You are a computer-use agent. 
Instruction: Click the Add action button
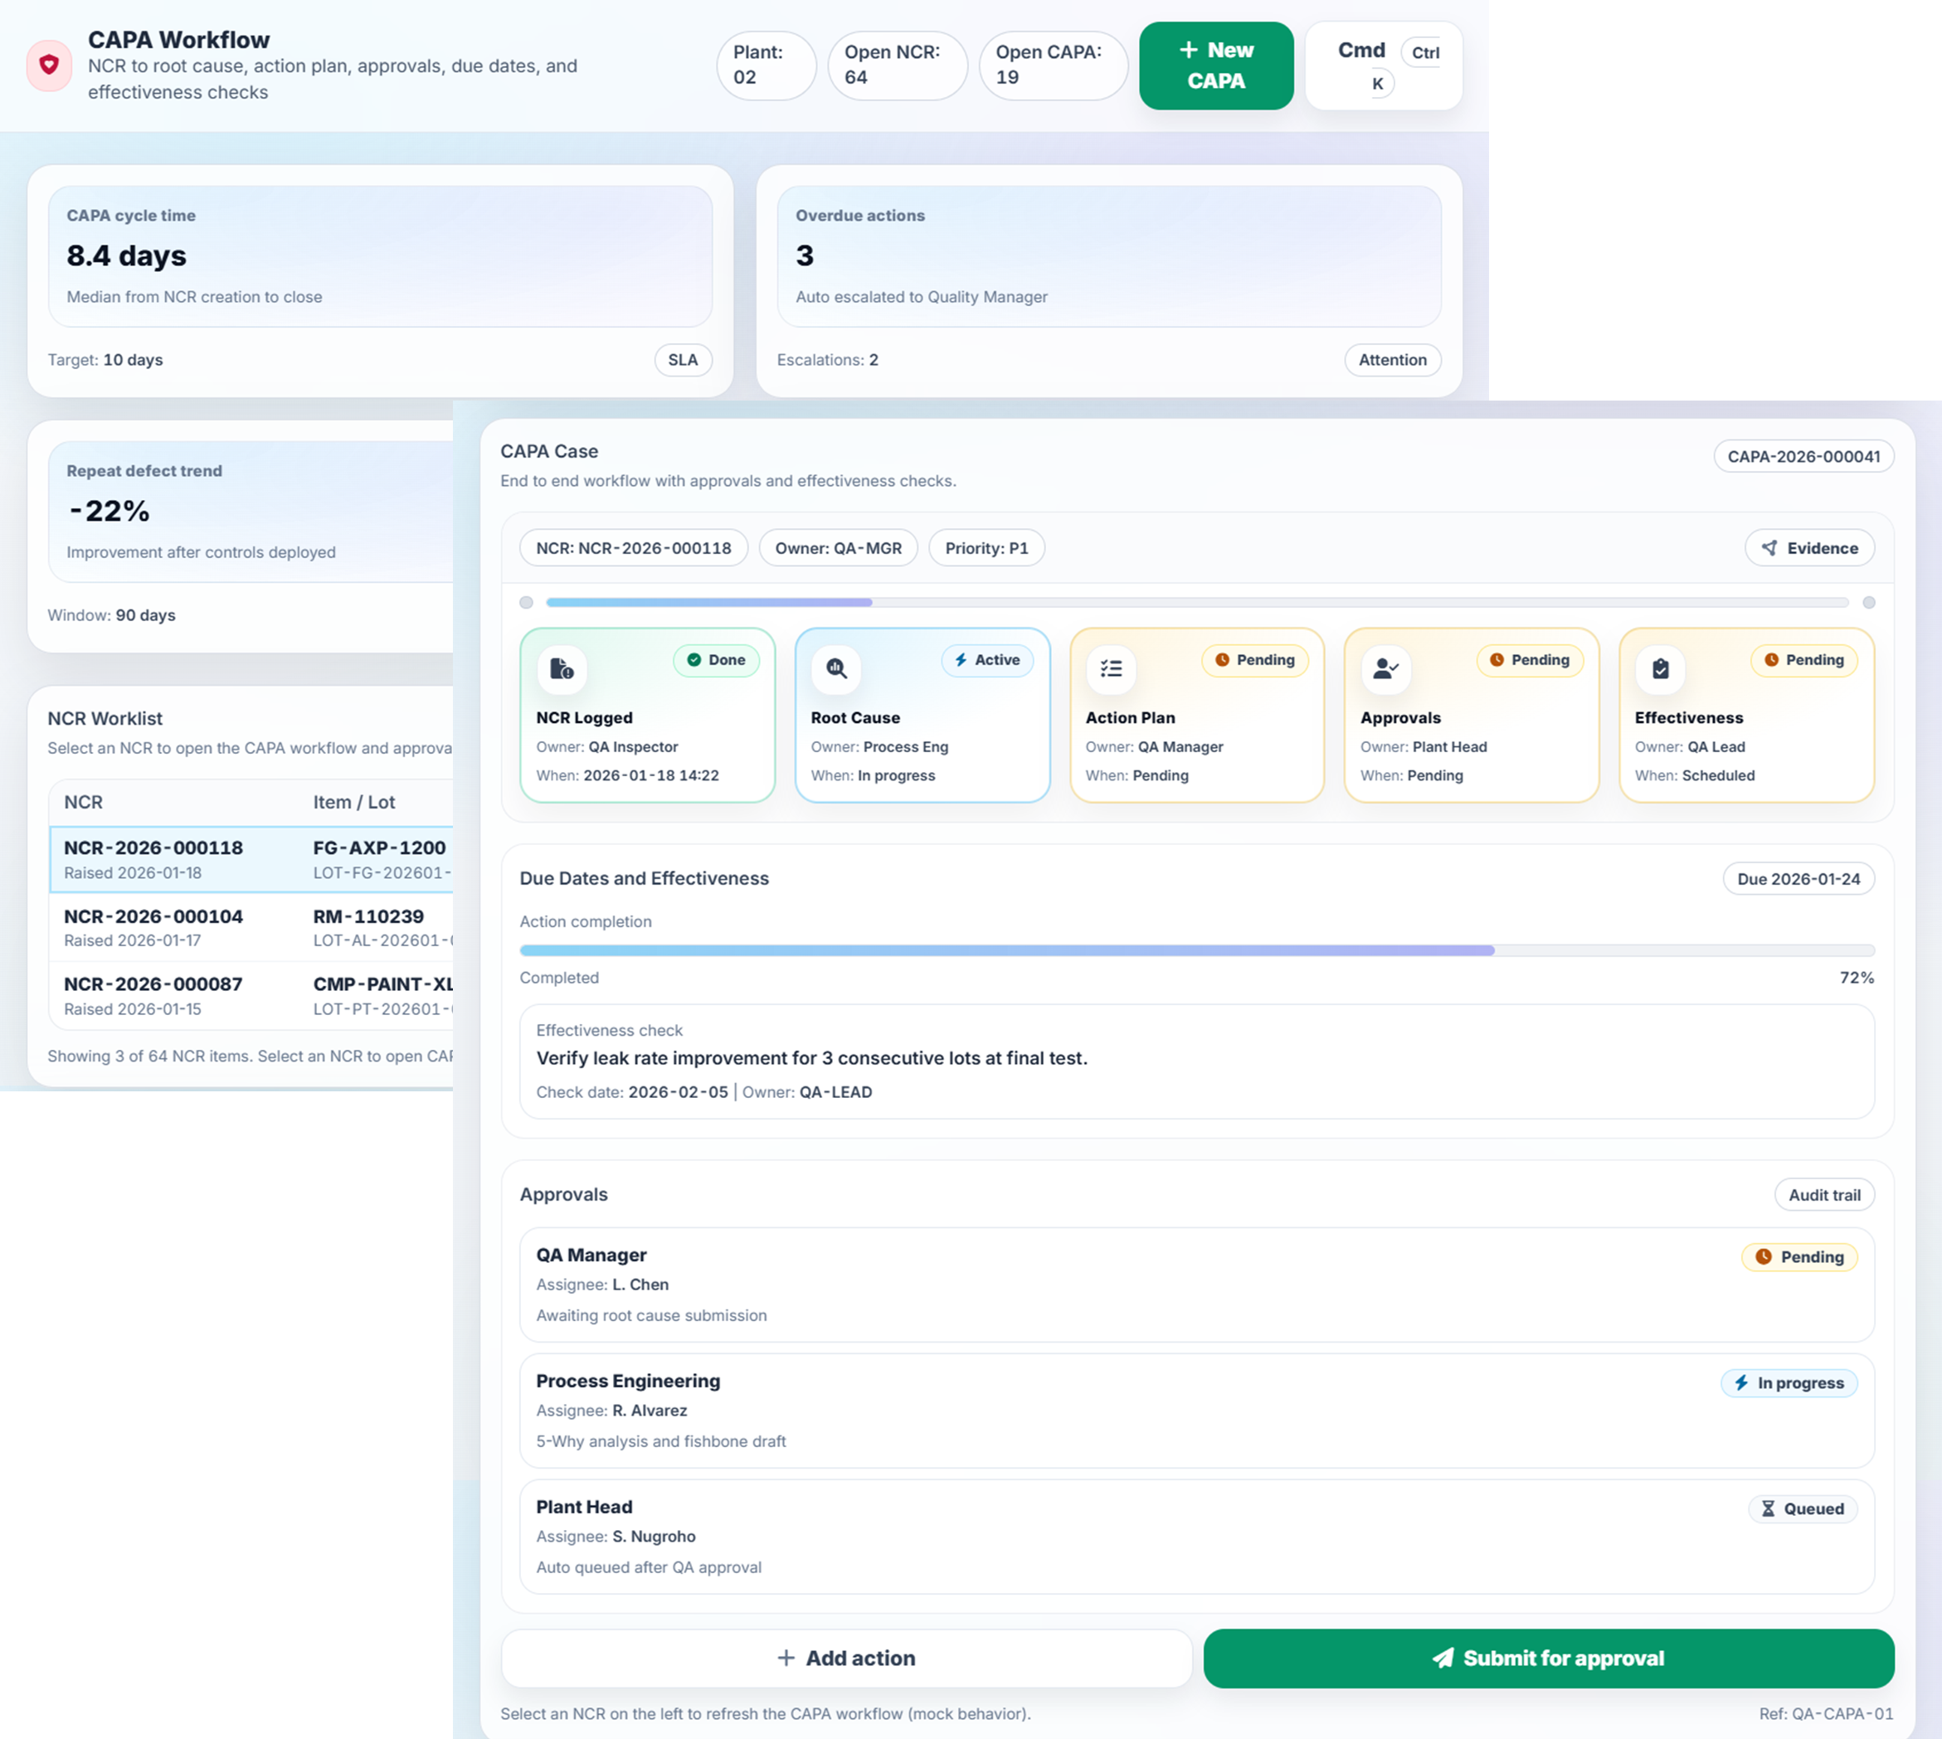[x=846, y=1658]
